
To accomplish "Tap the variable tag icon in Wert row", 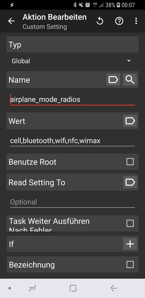I will 130,121.
